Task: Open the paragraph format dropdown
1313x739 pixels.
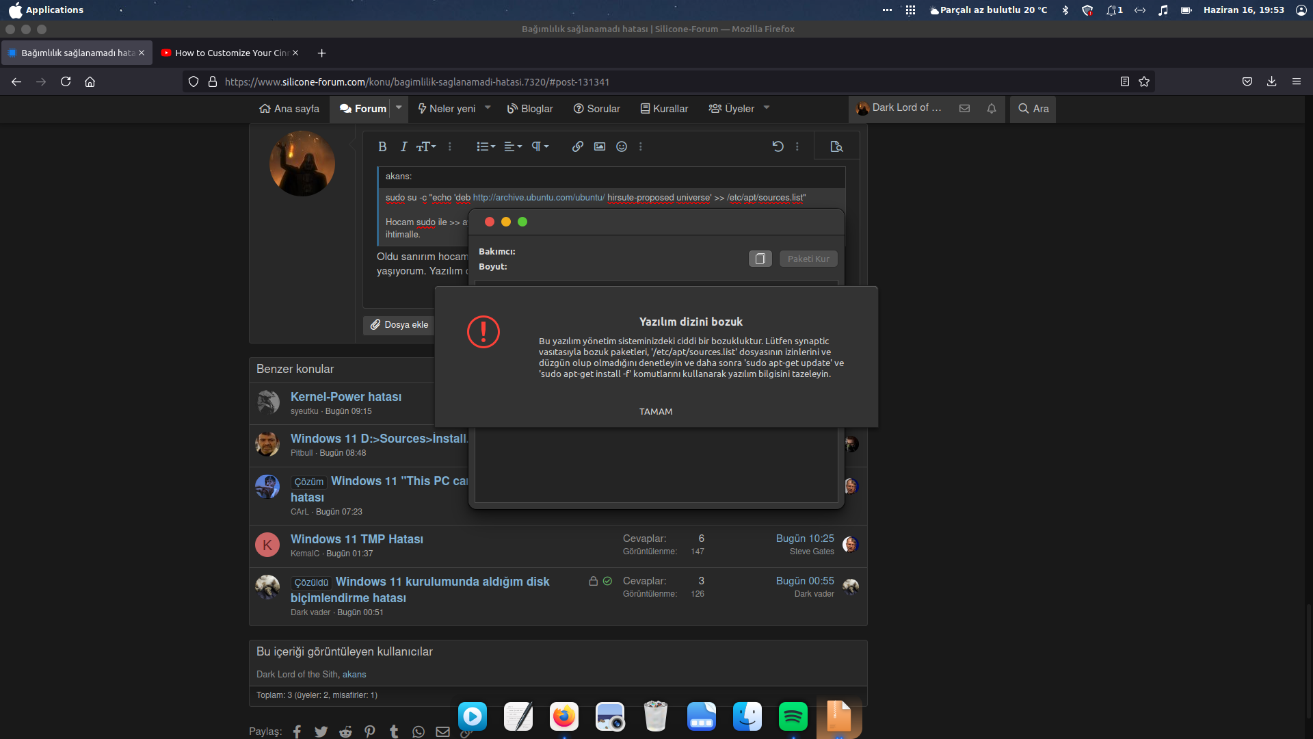Action: click(x=540, y=146)
